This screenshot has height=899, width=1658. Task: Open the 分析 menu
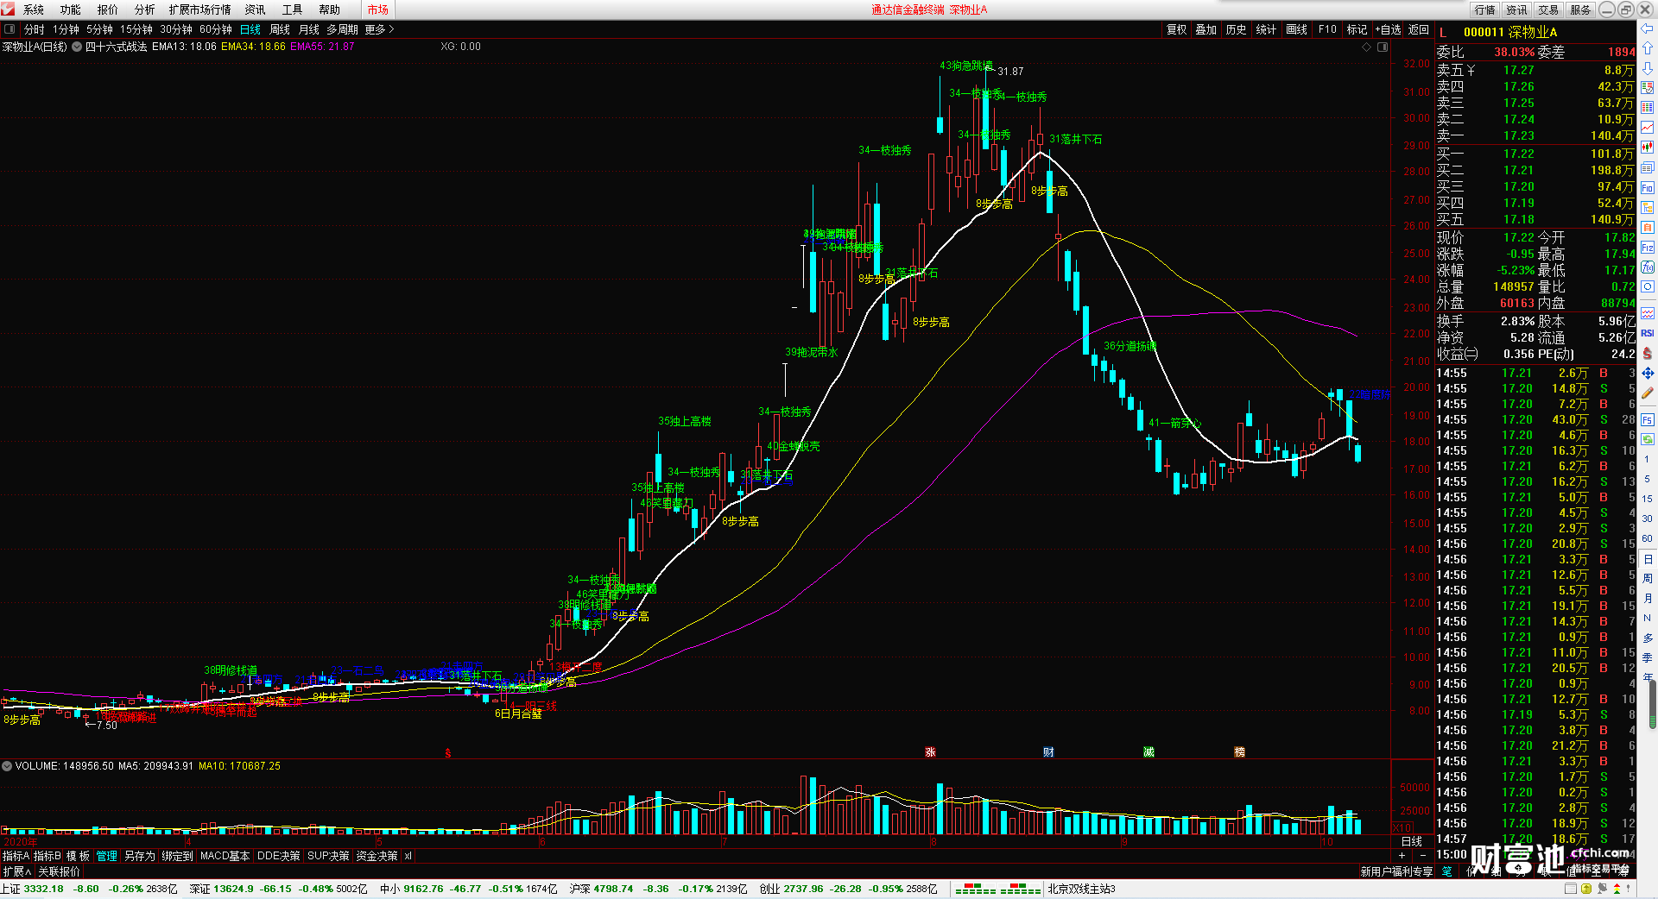click(x=145, y=9)
